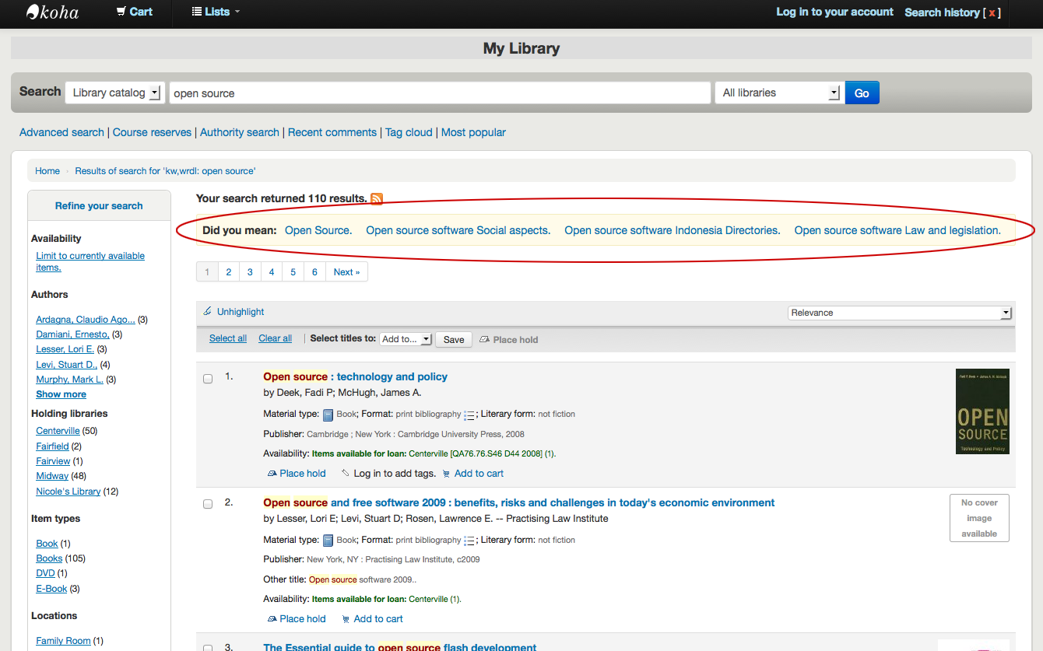Viewport: 1043px width, 651px height.
Task: Click in the search text field
Action: (x=439, y=93)
